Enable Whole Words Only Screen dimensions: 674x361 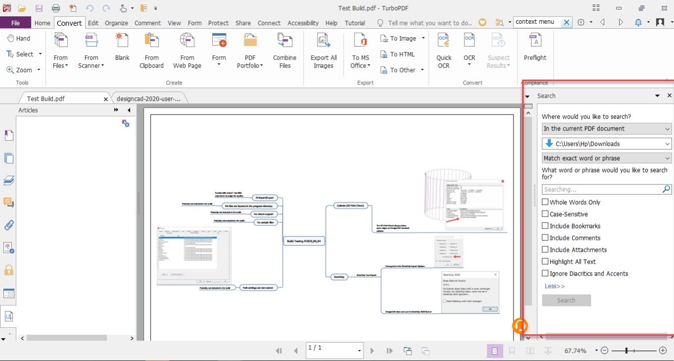(545, 202)
